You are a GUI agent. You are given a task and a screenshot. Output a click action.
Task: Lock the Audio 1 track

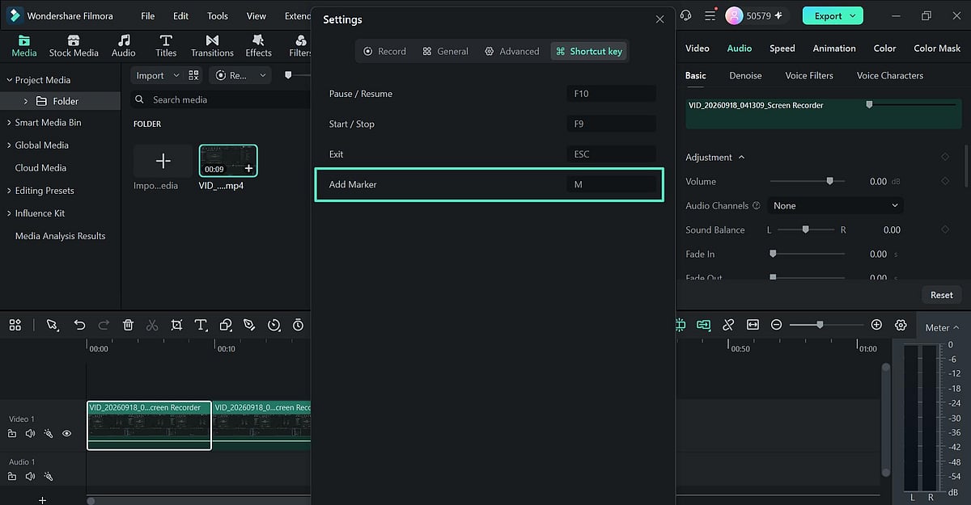coord(12,477)
